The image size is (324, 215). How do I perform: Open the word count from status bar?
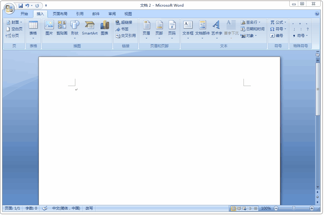[x=31, y=208]
